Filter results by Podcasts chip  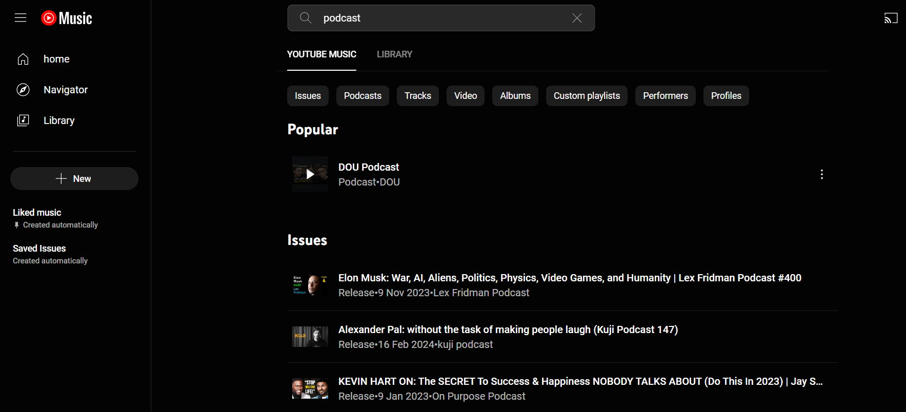coord(363,96)
